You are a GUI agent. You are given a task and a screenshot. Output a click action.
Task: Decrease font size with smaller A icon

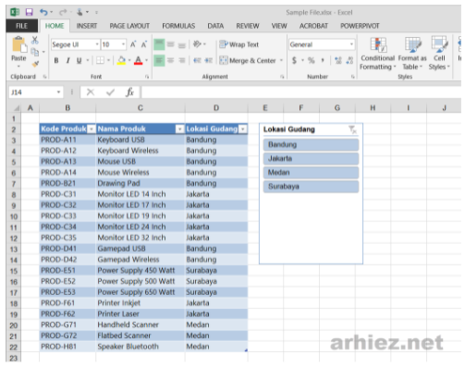[144, 44]
